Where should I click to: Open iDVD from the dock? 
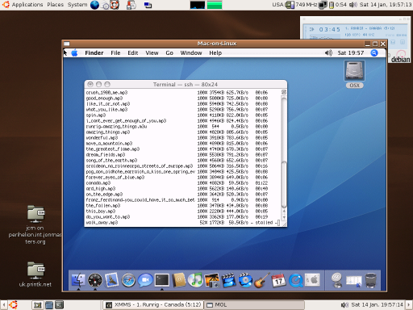[x=245, y=280]
